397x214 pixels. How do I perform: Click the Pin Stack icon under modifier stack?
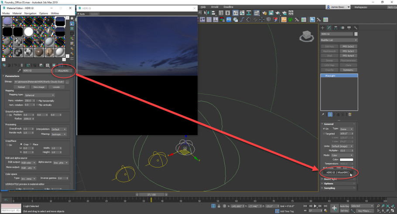323,114
